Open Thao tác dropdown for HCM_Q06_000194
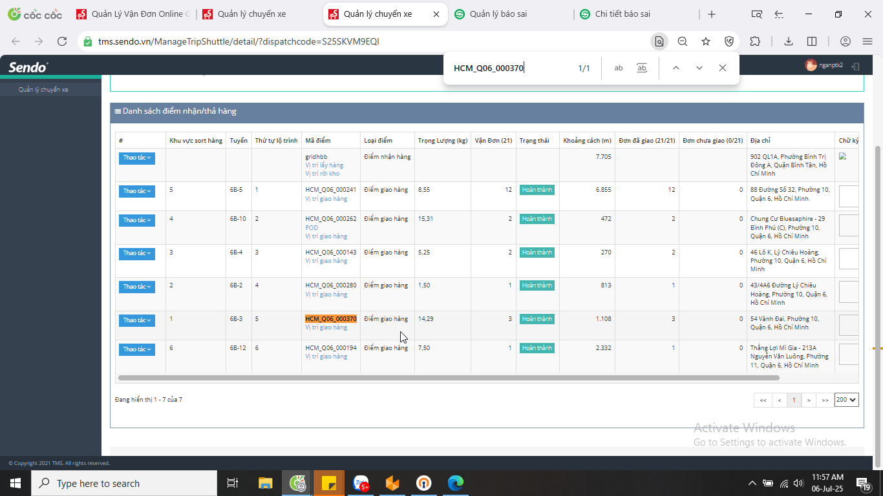Image resolution: width=883 pixels, height=496 pixels. (137, 349)
